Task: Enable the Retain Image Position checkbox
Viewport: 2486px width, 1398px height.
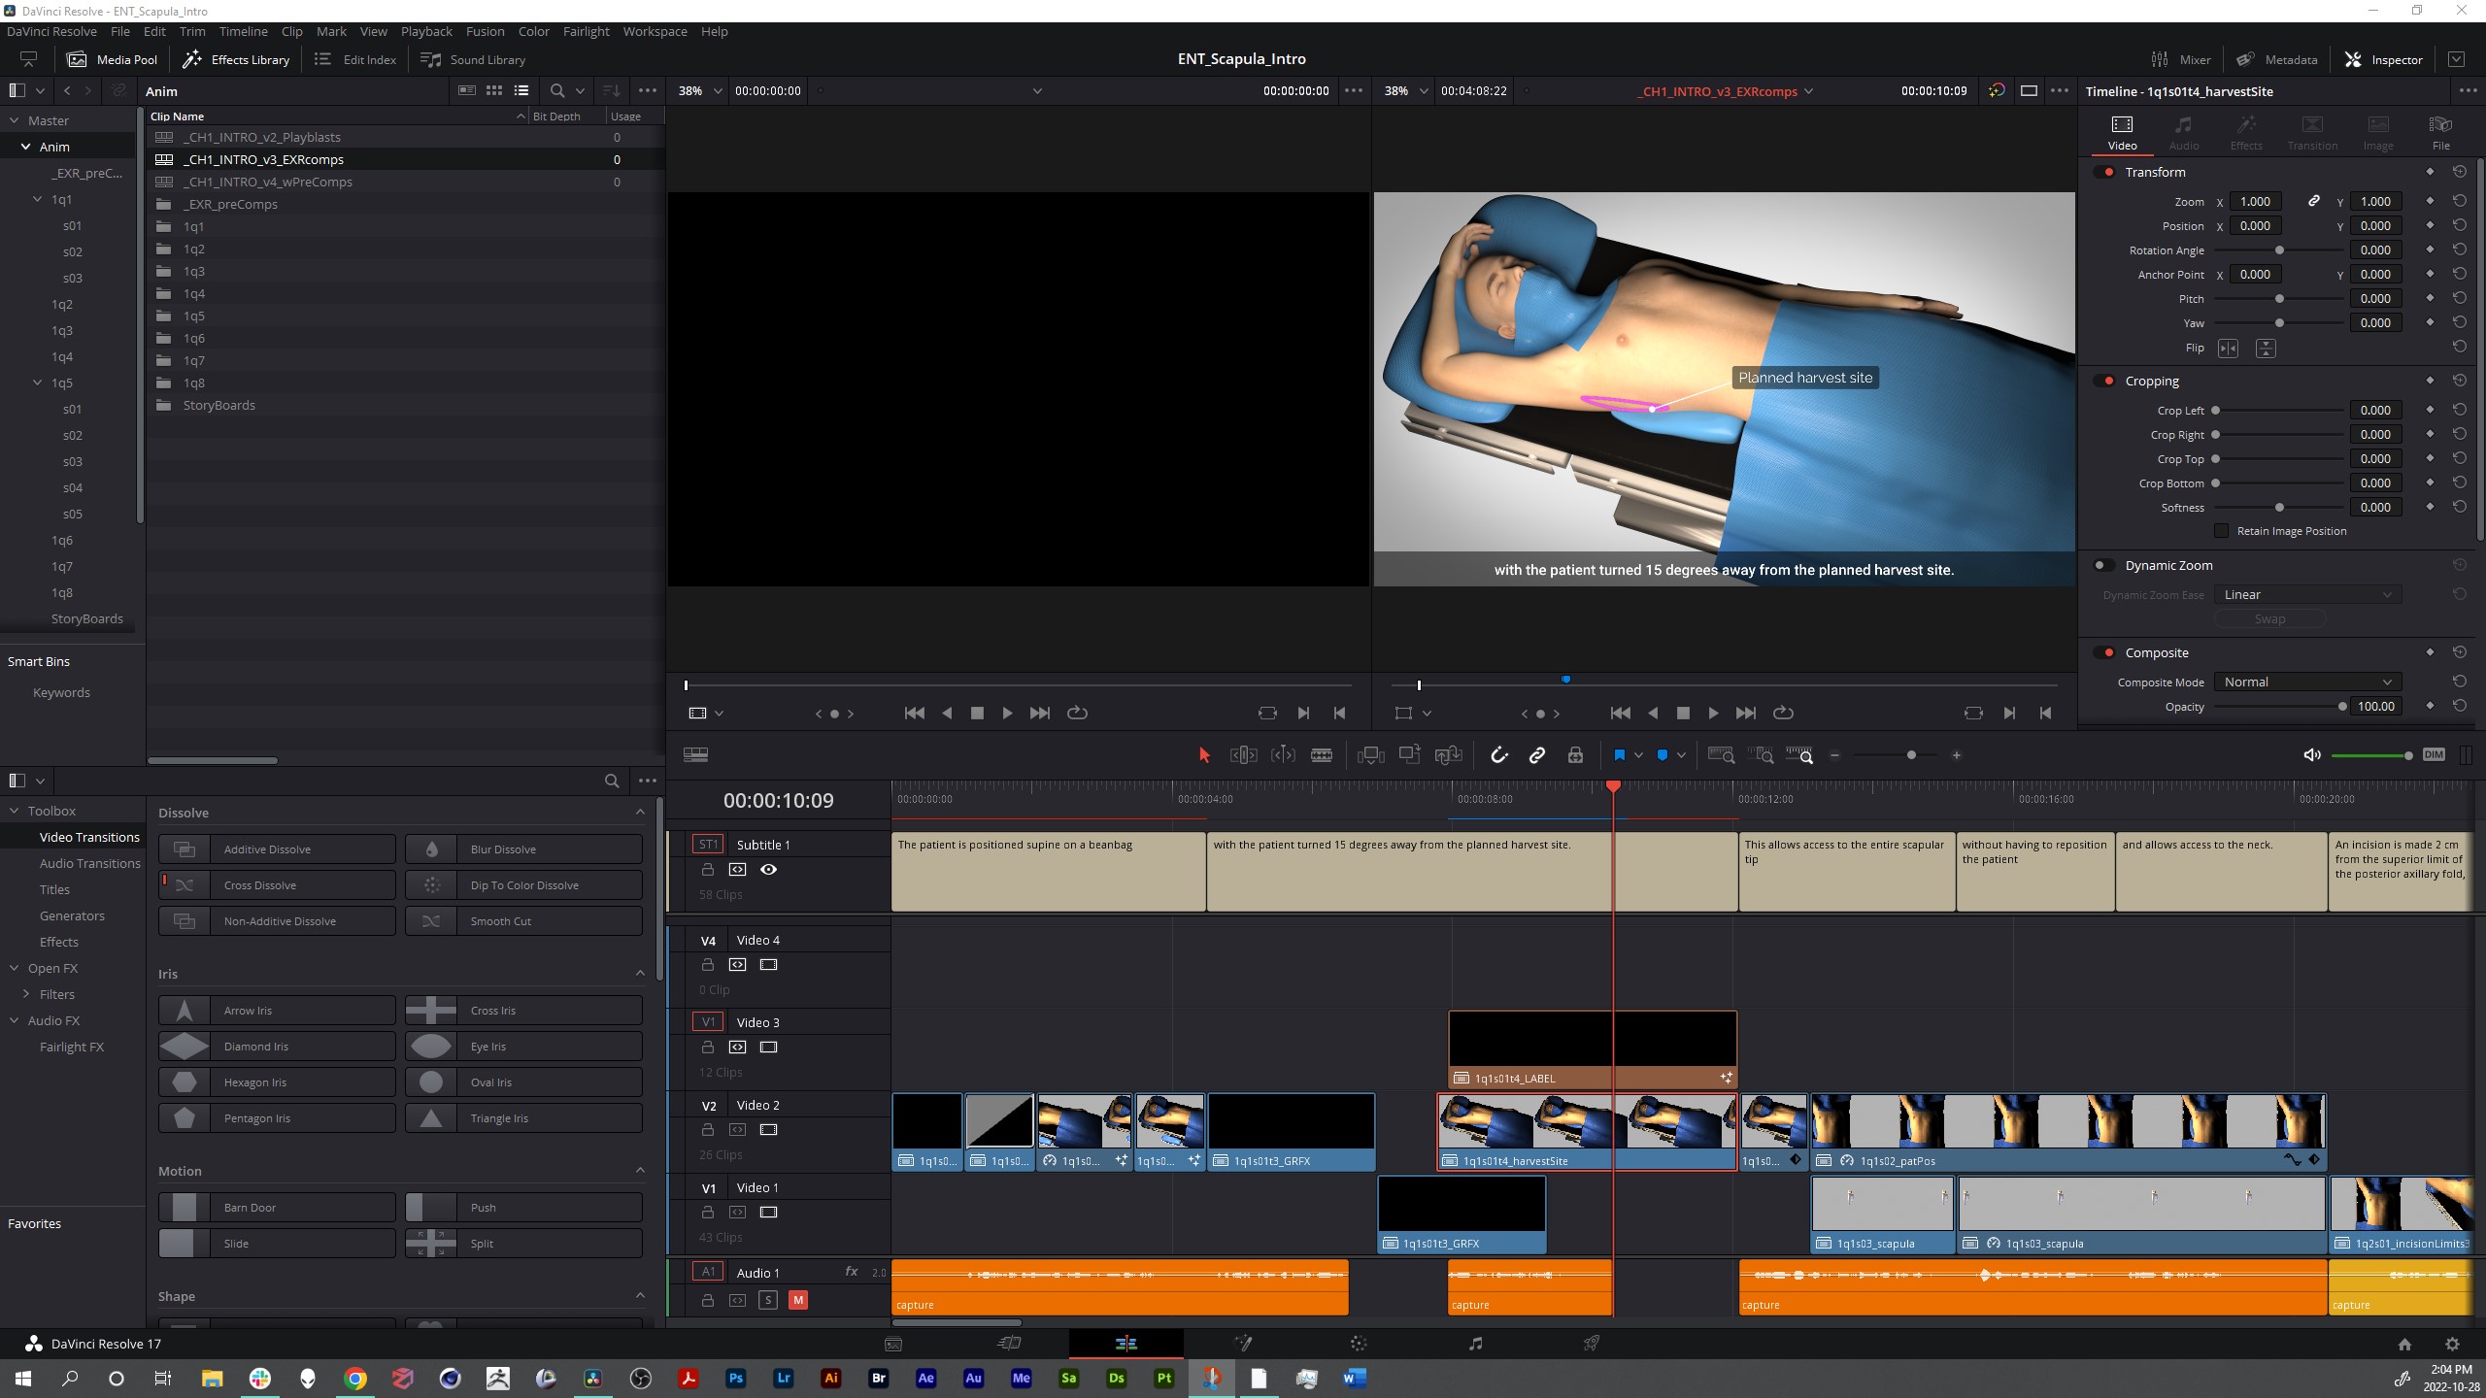Action: [2221, 531]
